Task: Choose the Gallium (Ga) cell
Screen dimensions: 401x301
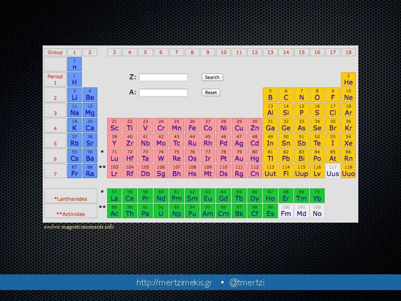Action: pyautogui.click(x=270, y=125)
